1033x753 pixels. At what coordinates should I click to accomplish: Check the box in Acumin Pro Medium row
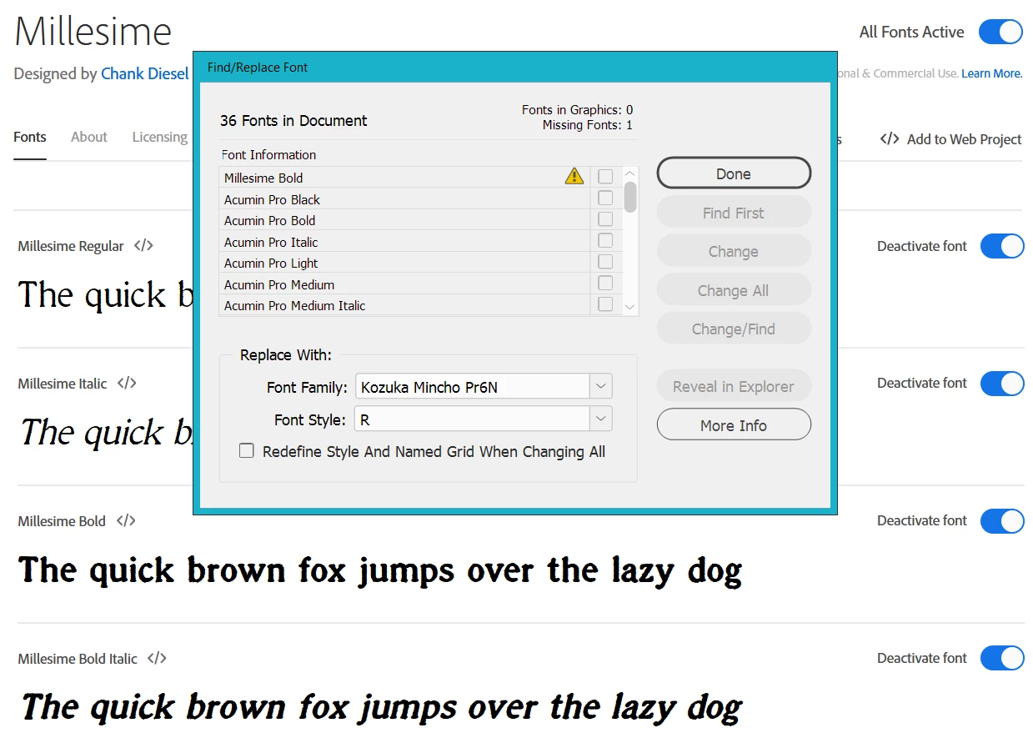(x=605, y=284)
